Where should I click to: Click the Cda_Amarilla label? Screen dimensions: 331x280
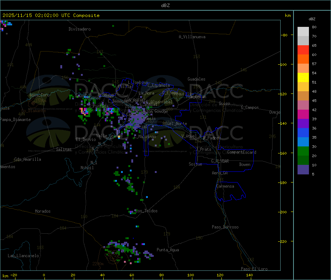pyautogui.click(x=28, y=159)
